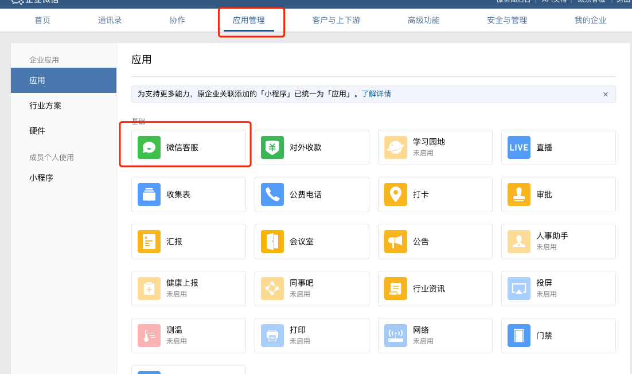Go to the 安全与管理 tab
The image size is (632, 374).
[507, 20]
